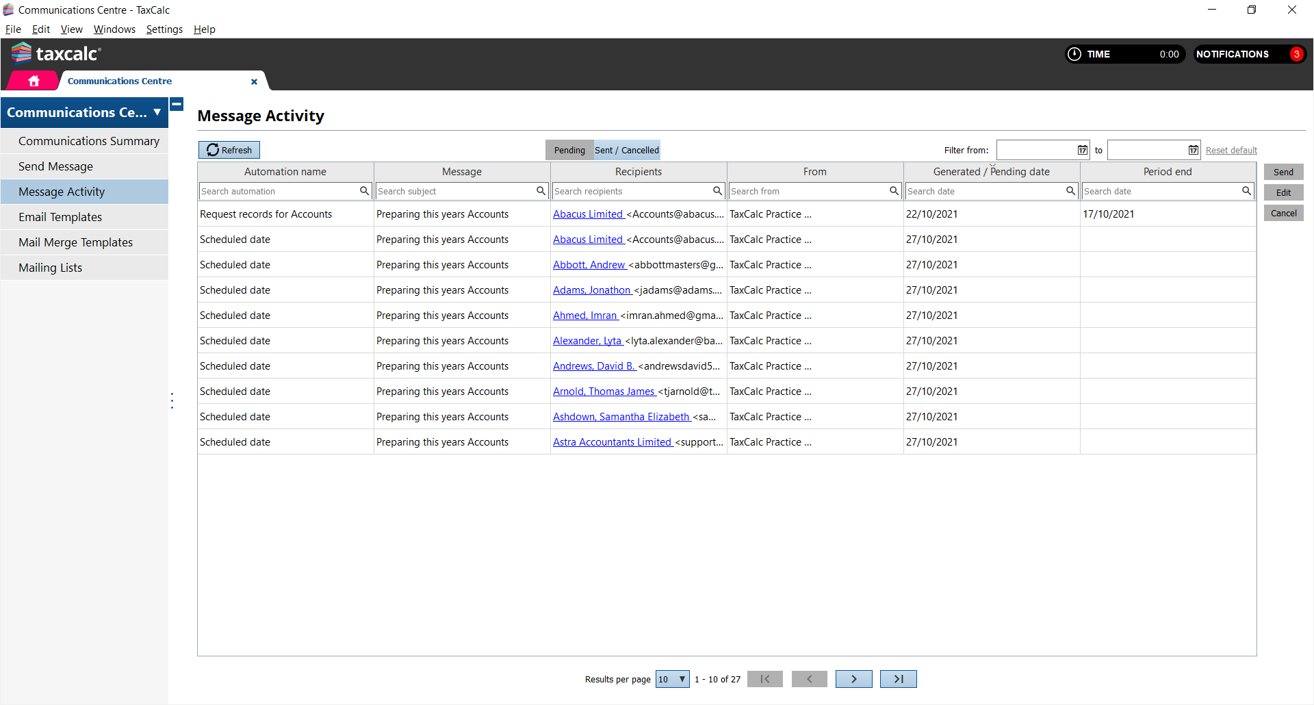
Task: Show Sent / Cancelled messages
Action: (x=627, y=150)
